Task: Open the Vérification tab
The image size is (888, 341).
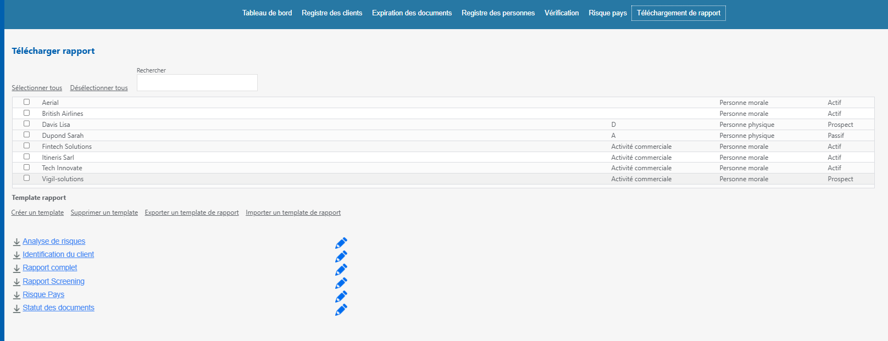Action: coord(562,13)
